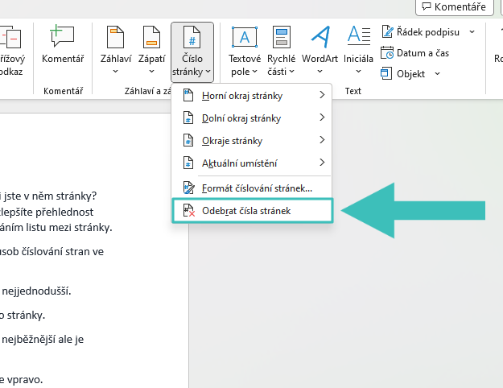Open the Komentáře button at top
Viewport: 503px width, 388px height.
454,6
